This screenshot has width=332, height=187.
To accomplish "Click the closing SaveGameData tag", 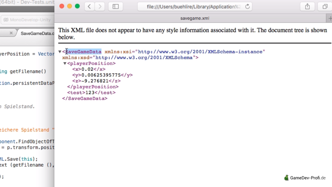I will pyautogui.click(x=85, y=98).
